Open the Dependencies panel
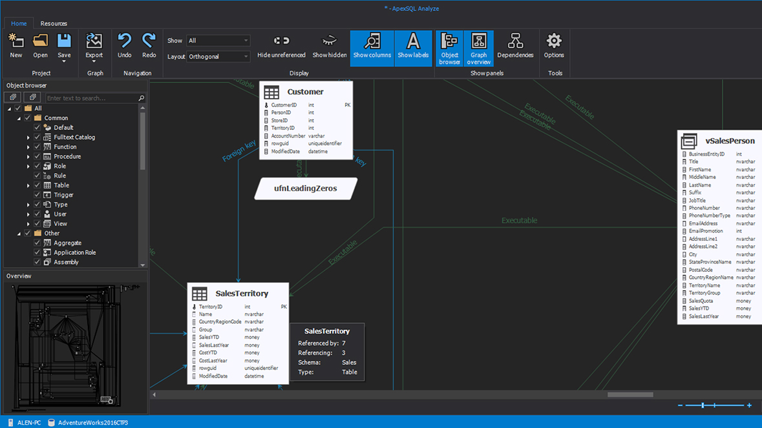This screenshot has width=762, height=428. pyautogui.click(x=515, y=46)
